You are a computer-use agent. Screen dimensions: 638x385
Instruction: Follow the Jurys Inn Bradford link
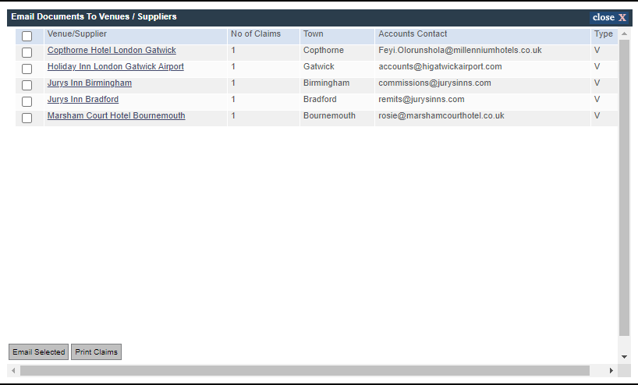point(83,99)
